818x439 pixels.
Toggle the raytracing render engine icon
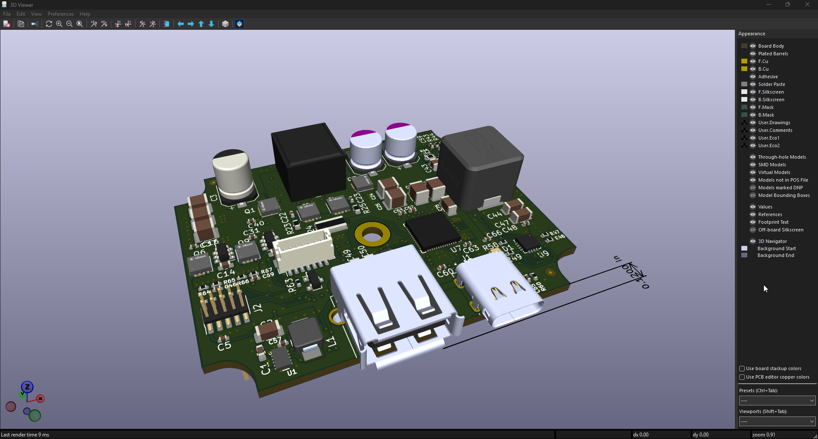point(35,24)
